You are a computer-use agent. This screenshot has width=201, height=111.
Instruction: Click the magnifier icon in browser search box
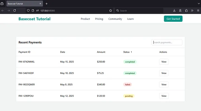coord(118,11)
